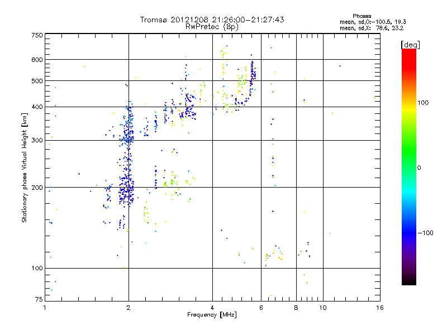This screenshot has width=447, height=335.
Task: Select the mean, sd,X: 78.6, 23.2 text
Action: 372,28
